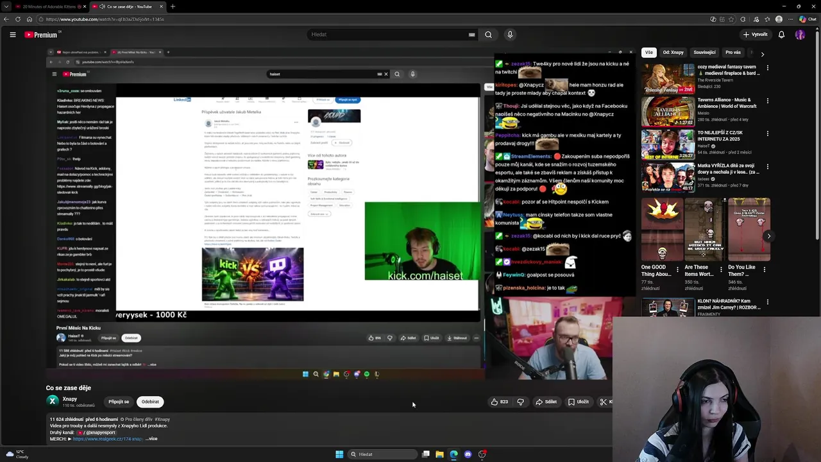Open options menu for Taverns Alliance video

pos(767,101)
